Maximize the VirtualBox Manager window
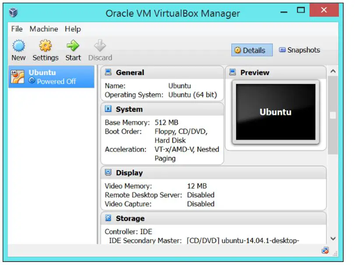Image resolution: width=355 pixels, height=265 pixels. click(301, 10)
